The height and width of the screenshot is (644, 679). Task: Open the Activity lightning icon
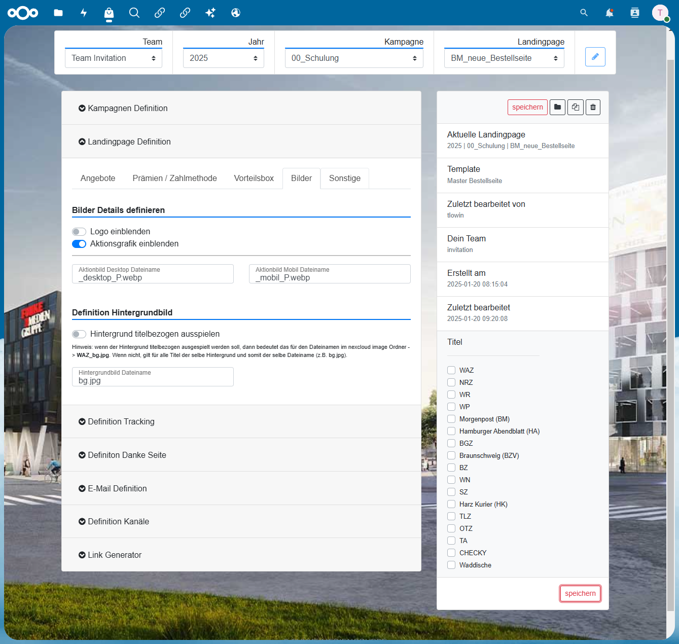tap(84, 13)
